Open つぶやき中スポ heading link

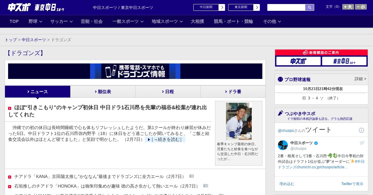300,114
